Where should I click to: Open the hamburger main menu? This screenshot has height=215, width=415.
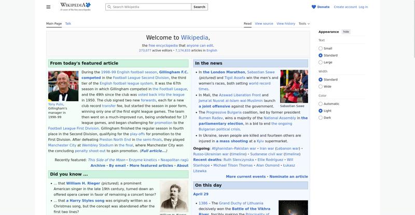48,7
